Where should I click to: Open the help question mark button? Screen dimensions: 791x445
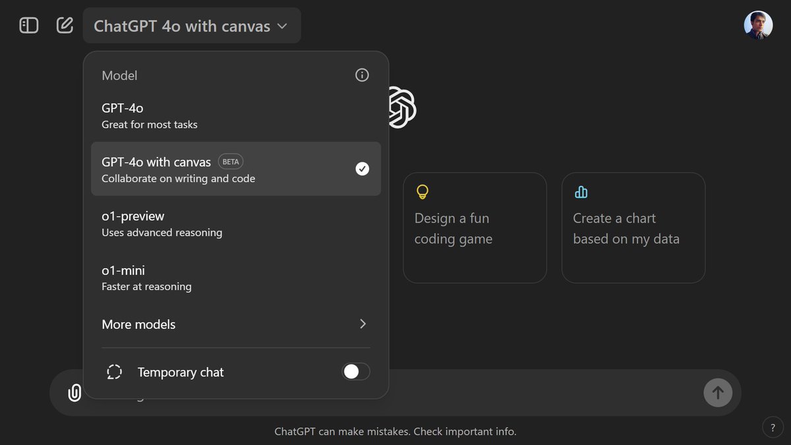773,427
